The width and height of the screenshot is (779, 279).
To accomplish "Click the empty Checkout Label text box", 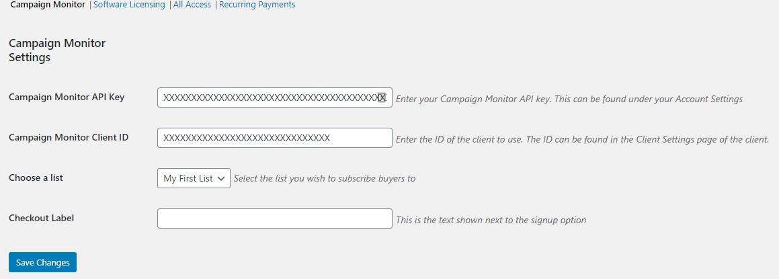I will [x=274, y=218].
